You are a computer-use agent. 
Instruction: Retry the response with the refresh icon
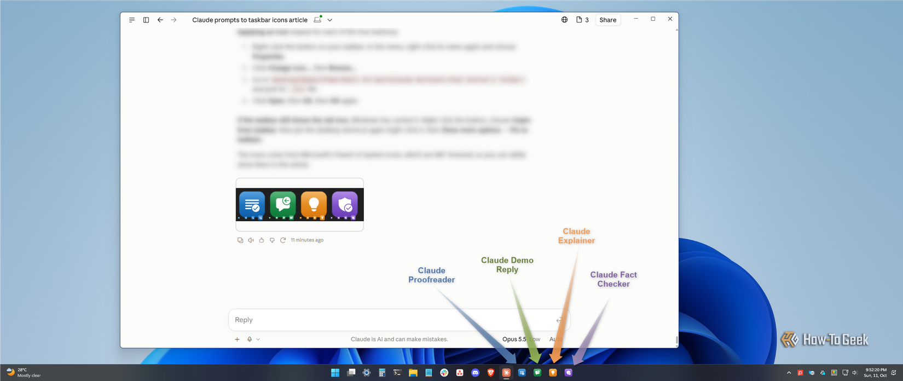pyautogui.click(x=283, y=240)
